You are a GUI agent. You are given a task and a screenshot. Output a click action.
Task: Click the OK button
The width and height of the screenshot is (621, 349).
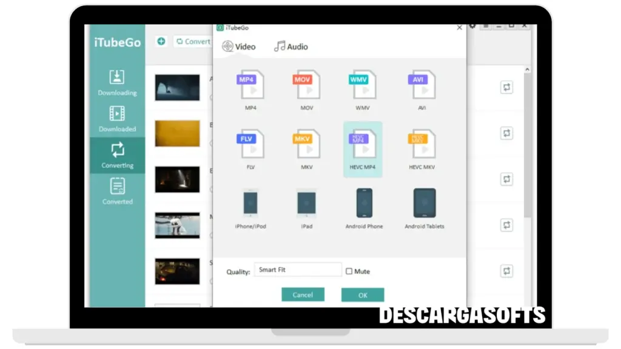click(x=363, y=295)
